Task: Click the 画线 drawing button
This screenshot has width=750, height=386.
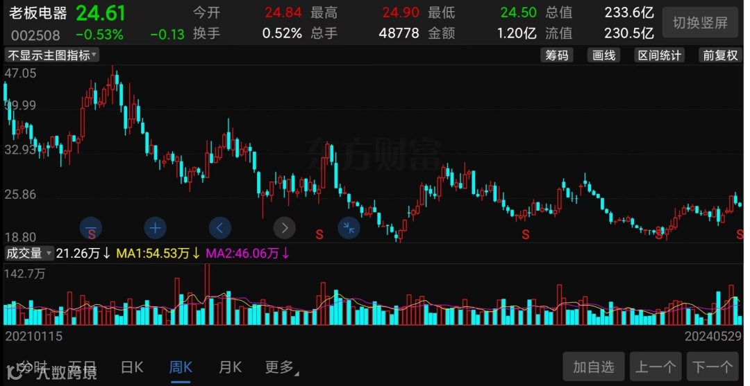Action: 603,55
